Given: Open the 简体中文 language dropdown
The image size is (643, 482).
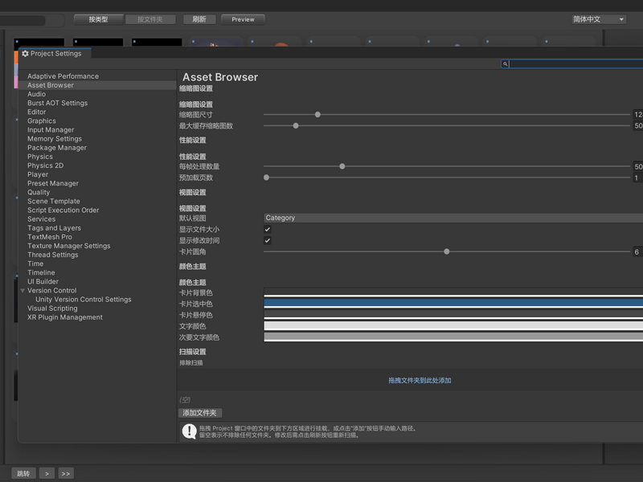Looking at the screenshot, I should tap(599, 19).
